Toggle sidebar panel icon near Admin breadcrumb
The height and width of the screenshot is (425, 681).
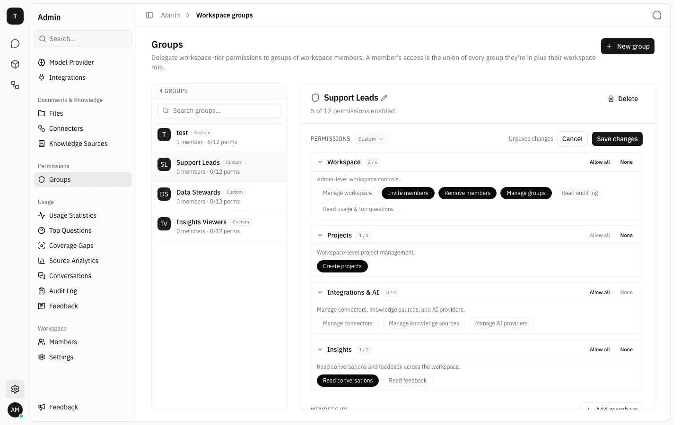(149, 15)
